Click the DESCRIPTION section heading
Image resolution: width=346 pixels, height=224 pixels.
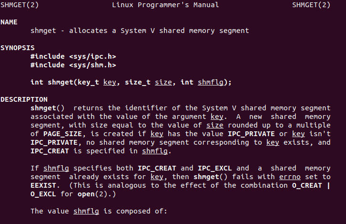pyautogui.click(x=24, y=99)
